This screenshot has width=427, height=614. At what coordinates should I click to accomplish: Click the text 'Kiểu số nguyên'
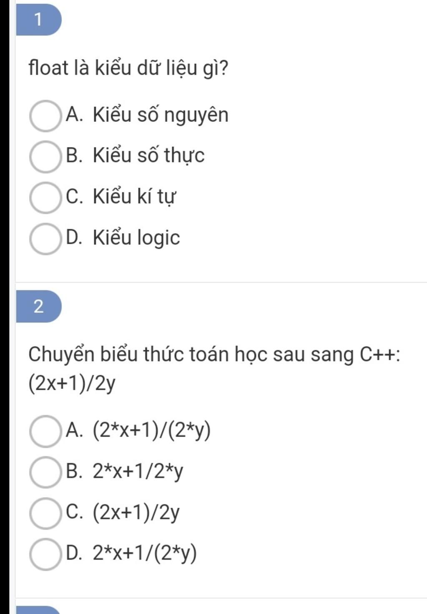(161, 115)
